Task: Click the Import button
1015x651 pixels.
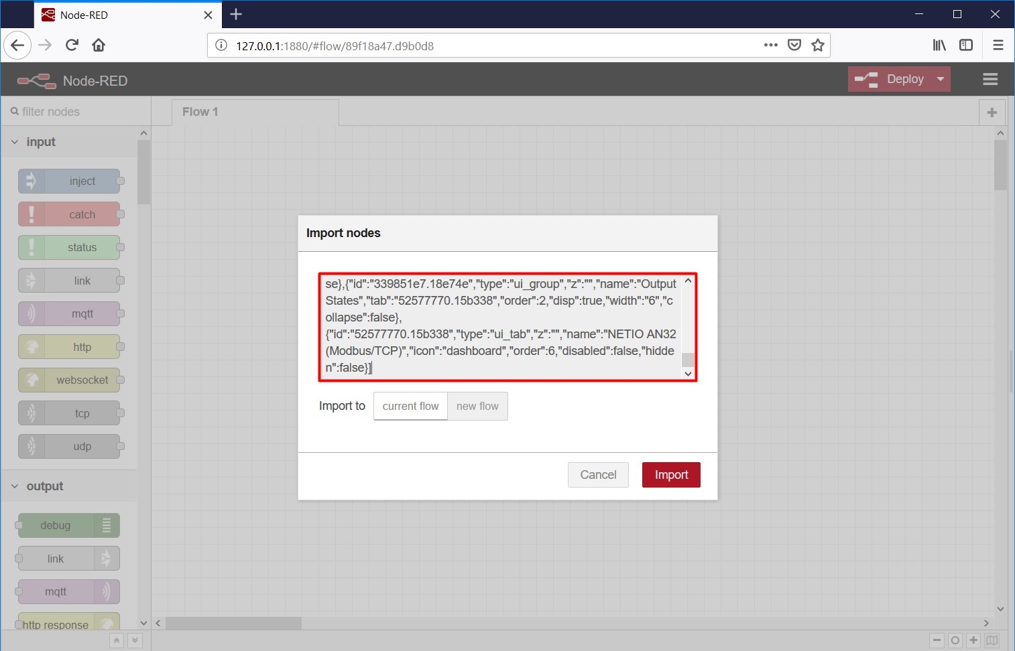Action: tap(671, 475)
